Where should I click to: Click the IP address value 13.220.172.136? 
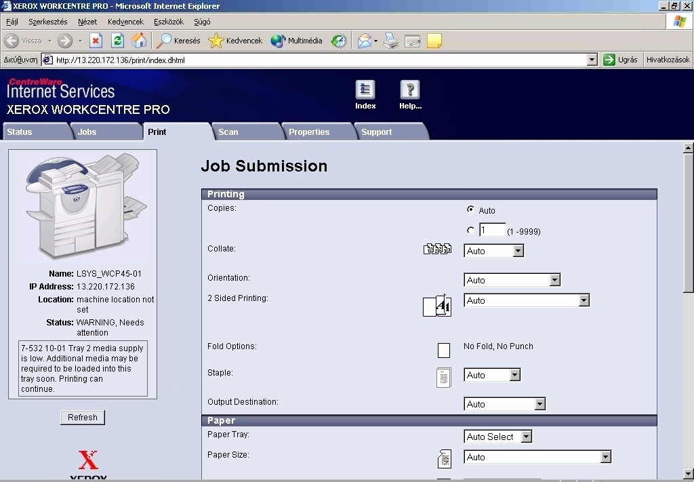tap(105, 286)
